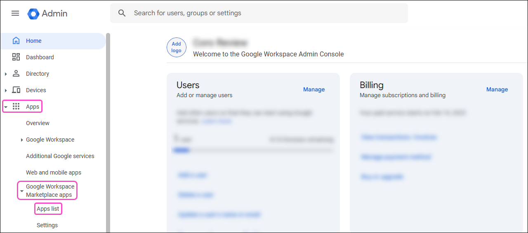Expand the Google Workspace submenu arrow

click(22, 140)
